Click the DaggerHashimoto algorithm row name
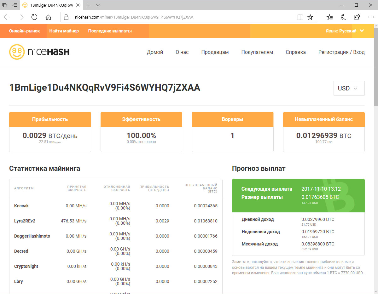The image size is (378, 294). [32, 236]
